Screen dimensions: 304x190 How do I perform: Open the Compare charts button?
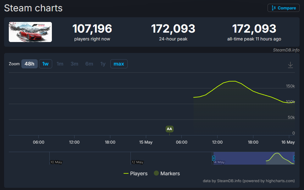pyautogui.click(x=284, y=8)
